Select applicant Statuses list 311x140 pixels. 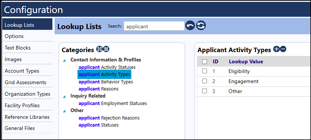tap(98, 125)
